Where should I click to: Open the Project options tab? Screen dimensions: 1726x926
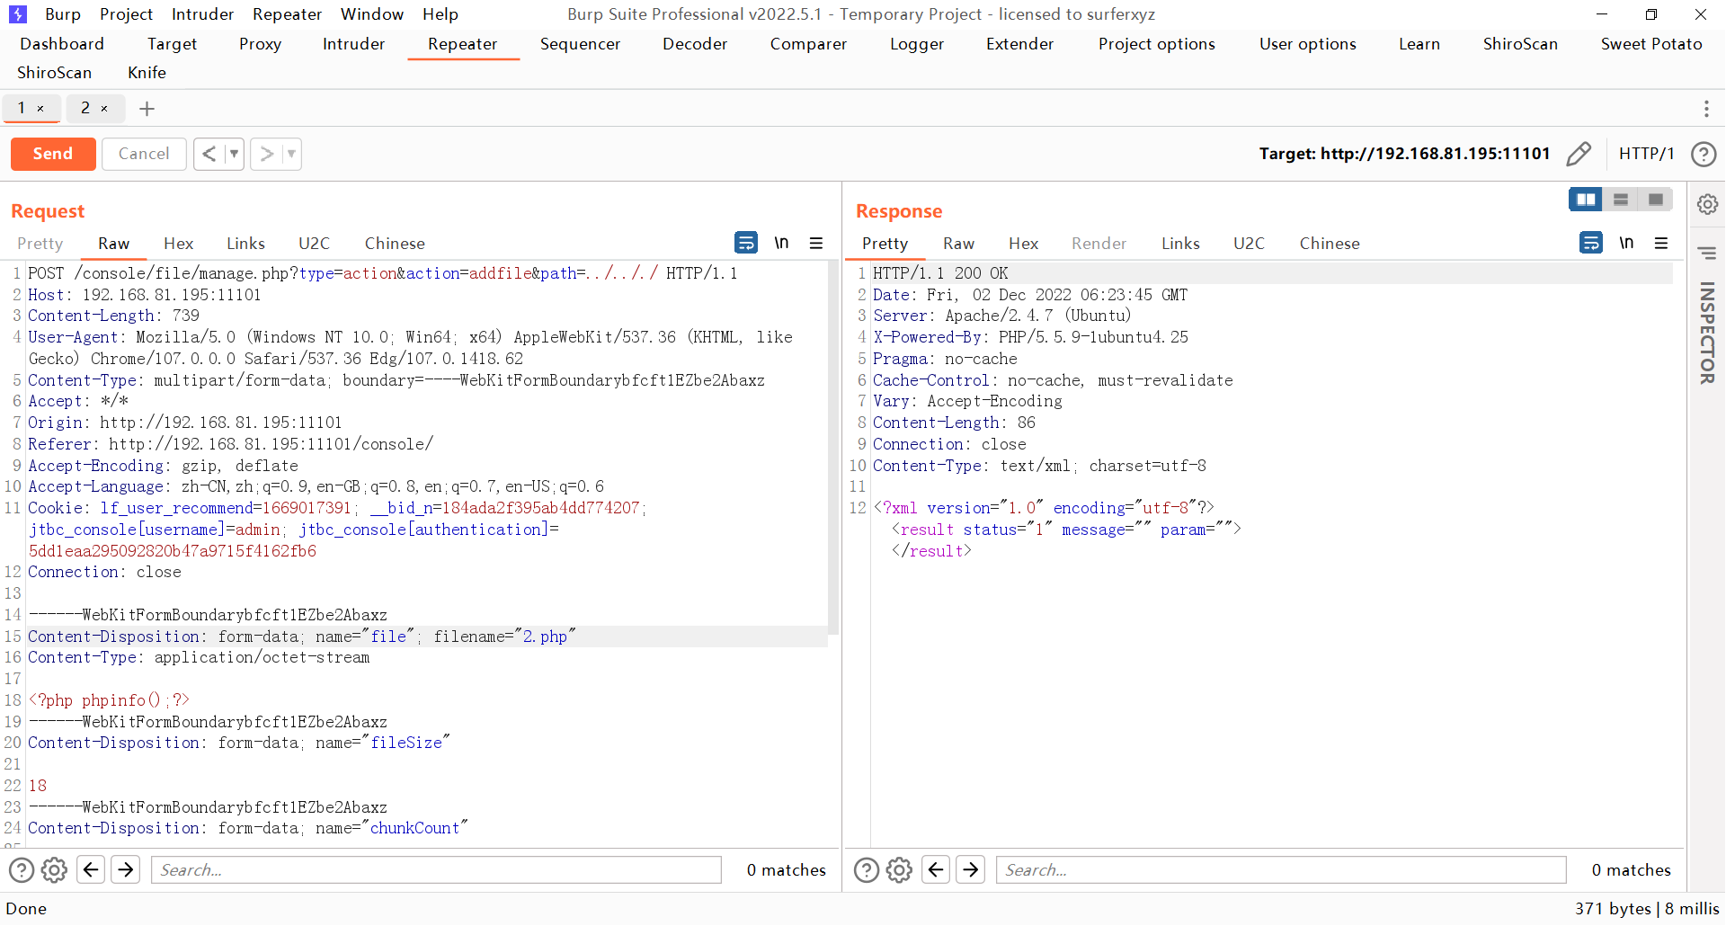(1157, 44)
